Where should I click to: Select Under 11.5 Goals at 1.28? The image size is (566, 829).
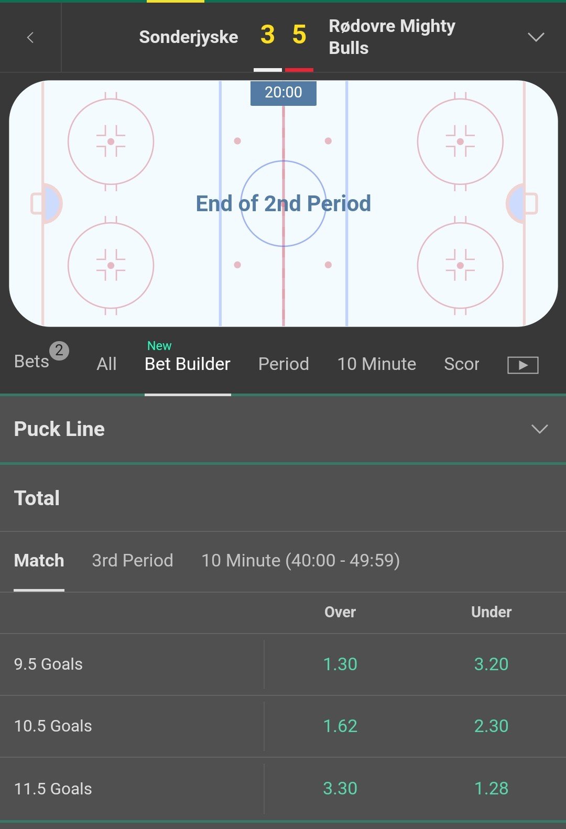(x=491, y=789)
